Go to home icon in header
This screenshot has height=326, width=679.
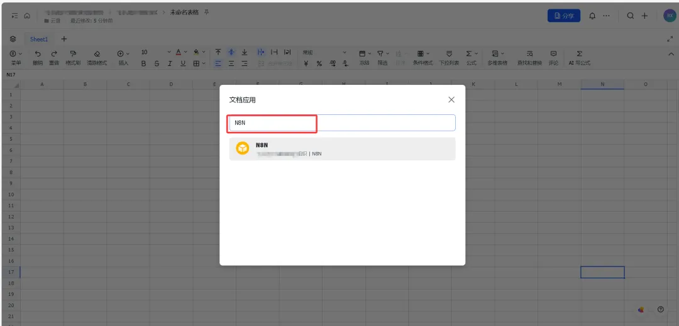(x=27, y=16)
